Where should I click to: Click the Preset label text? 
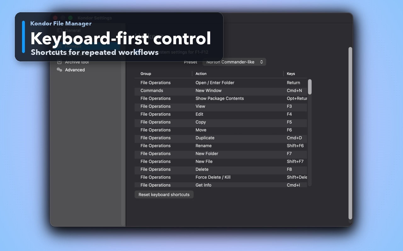click(190, 62)
